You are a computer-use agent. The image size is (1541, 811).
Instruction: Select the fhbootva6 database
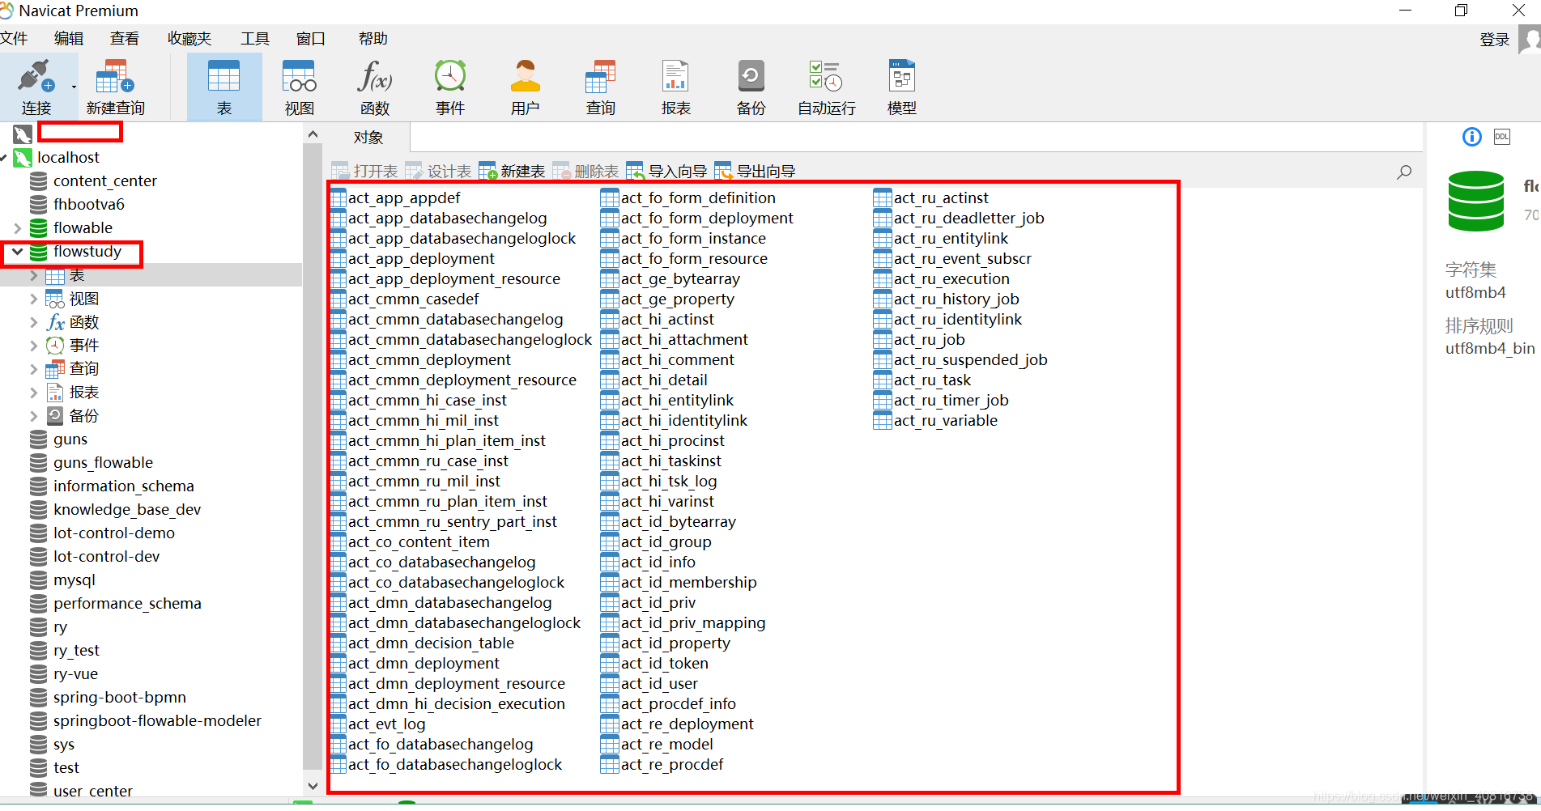[x=89, y=204]
